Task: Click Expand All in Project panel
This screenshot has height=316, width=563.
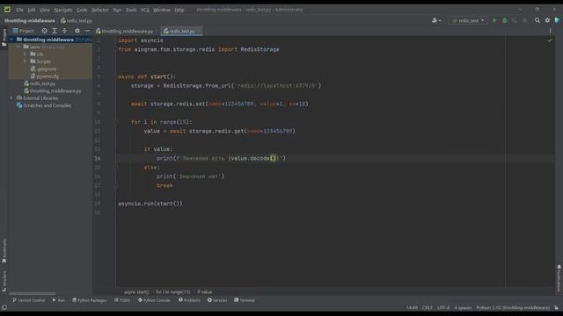Action: click(55, 31)
